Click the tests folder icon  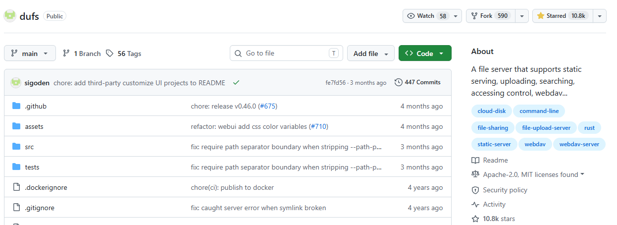[16, 167]
